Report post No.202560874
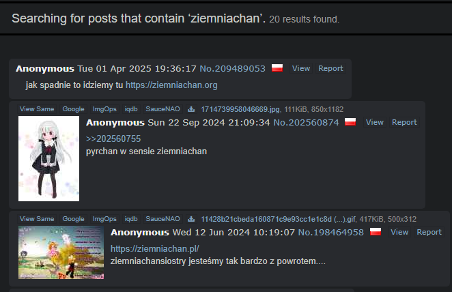This screenshot has width=452, height=292. [404, 122]
